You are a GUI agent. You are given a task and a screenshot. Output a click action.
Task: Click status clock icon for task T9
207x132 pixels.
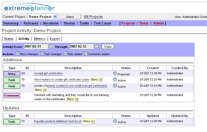coord(115,86)
